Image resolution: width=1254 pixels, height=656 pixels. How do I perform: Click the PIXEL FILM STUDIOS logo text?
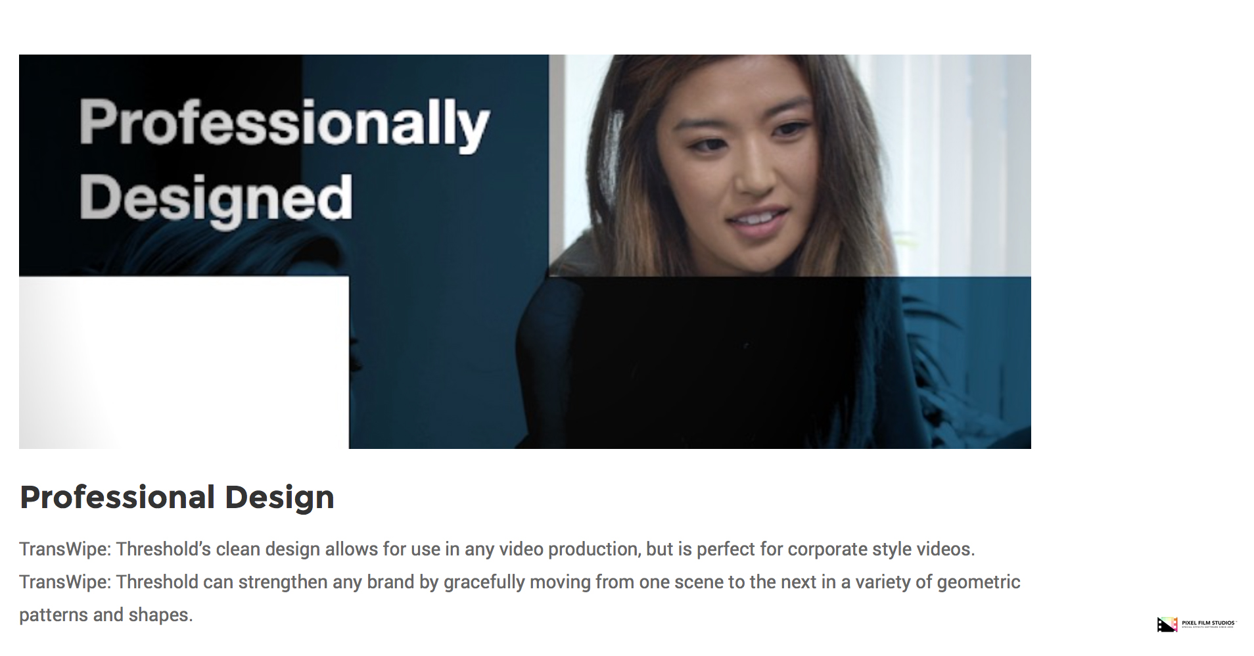[1208, 622]
